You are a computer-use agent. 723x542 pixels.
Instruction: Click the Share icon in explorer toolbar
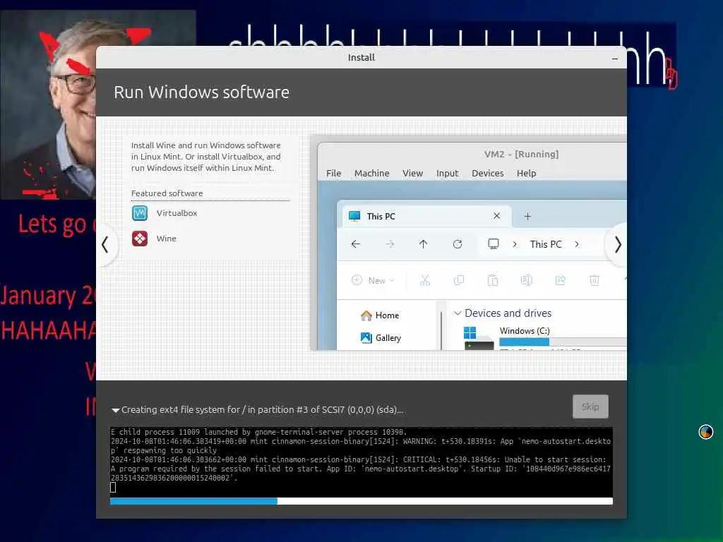(560, 280)
